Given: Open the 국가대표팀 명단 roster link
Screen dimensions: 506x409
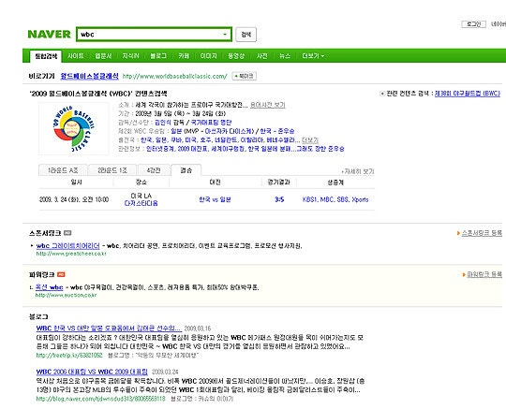Looking at the screenshot, I should [212, 123].
